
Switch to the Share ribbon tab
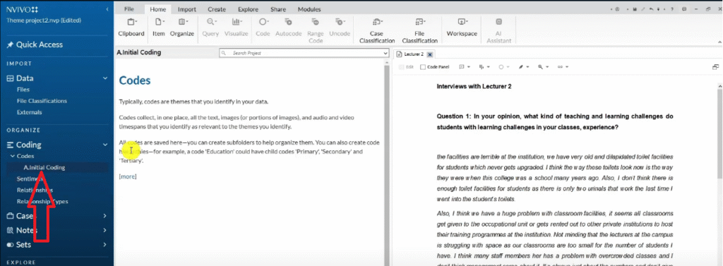click(x=278, y=9)
